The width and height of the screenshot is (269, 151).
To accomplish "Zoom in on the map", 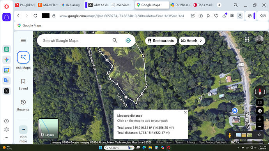I will tap(260, 119).
